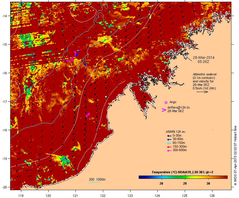Viewport: 239px width, 198px height.
Task: Click the black 0-30m legend arrow
Action: [x=169, y=136]
